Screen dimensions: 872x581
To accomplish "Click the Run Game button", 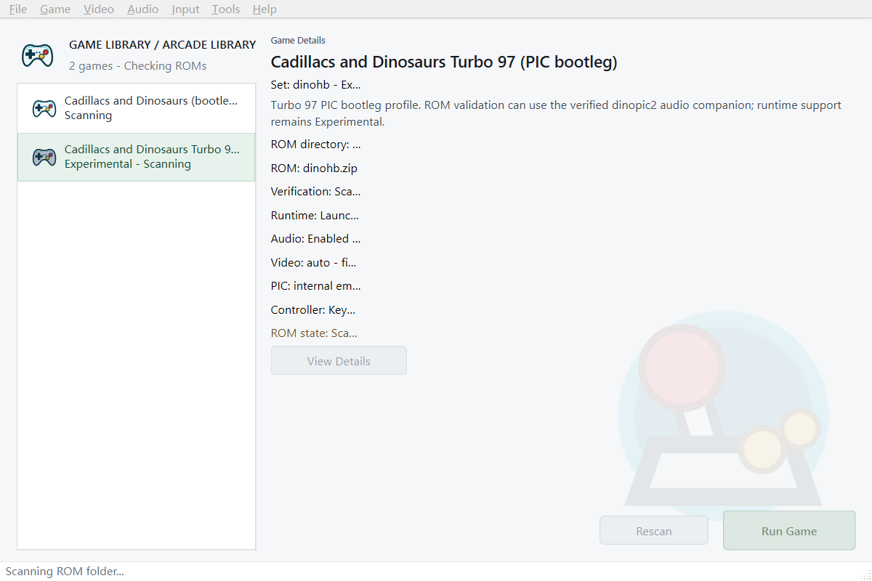I will point(789,531).
